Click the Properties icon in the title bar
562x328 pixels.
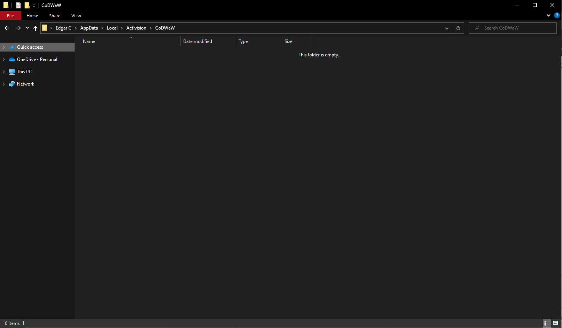click(x=18, y=5)
